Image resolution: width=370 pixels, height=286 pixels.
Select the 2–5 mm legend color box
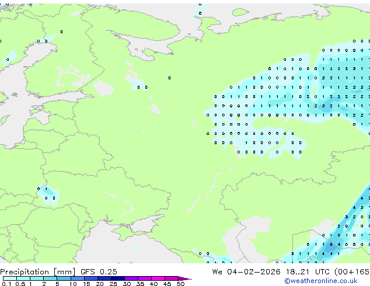[x=50, y=278]
